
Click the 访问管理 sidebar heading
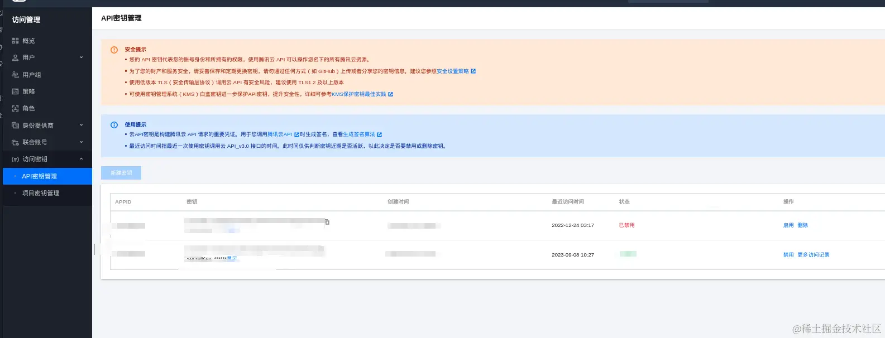[x=26, y=20]
